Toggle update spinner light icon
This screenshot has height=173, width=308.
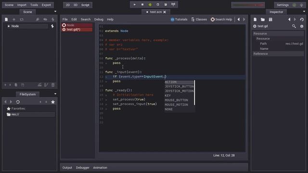tap(302, 5)
